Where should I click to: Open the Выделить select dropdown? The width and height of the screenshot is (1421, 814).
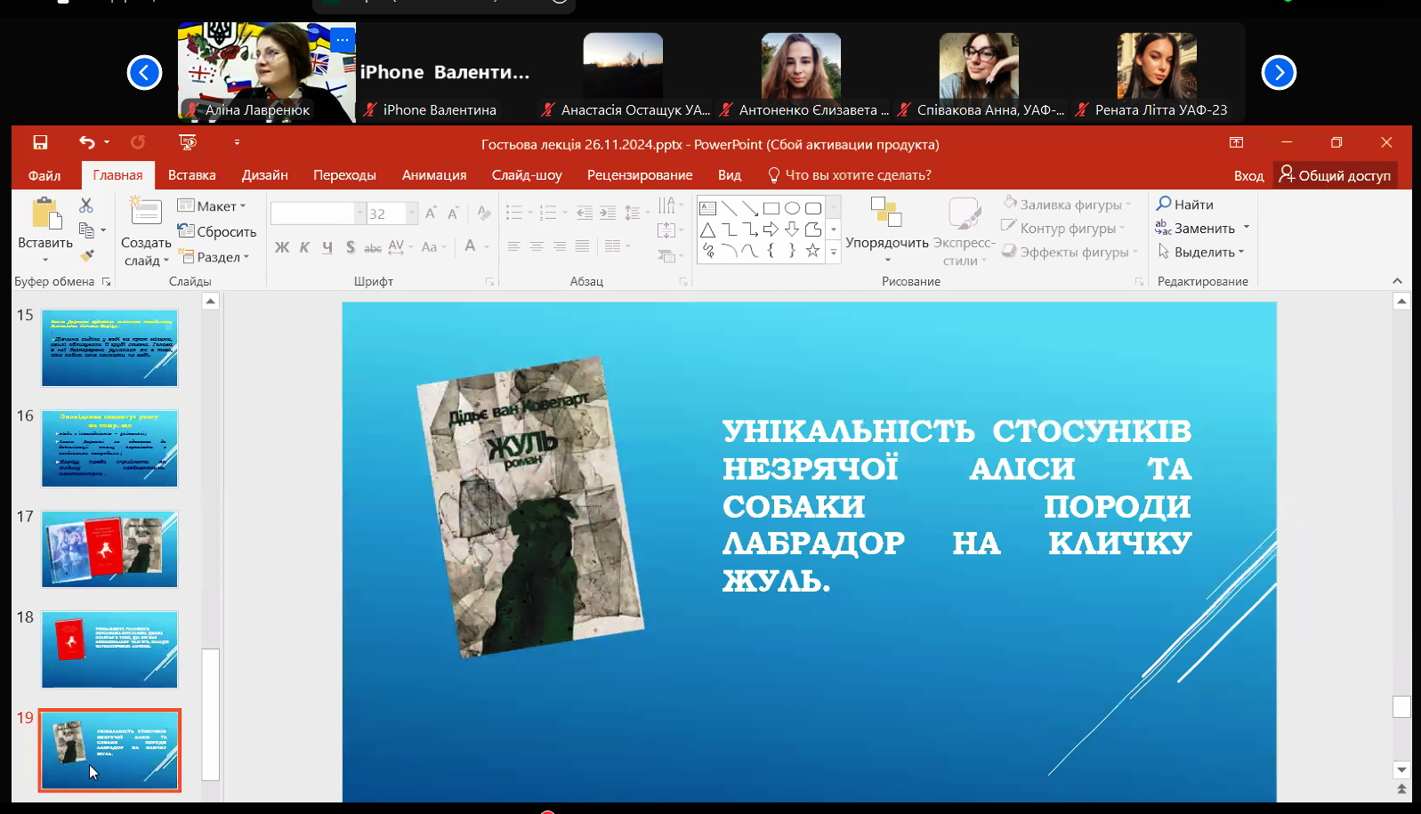tap(1200, 252)
